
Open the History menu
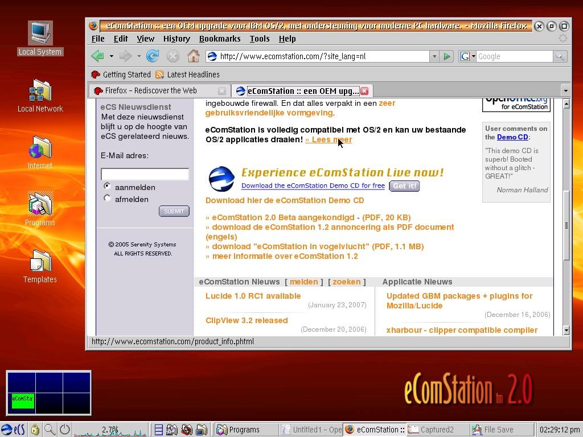pyautogui.click(x=176, y=39)
